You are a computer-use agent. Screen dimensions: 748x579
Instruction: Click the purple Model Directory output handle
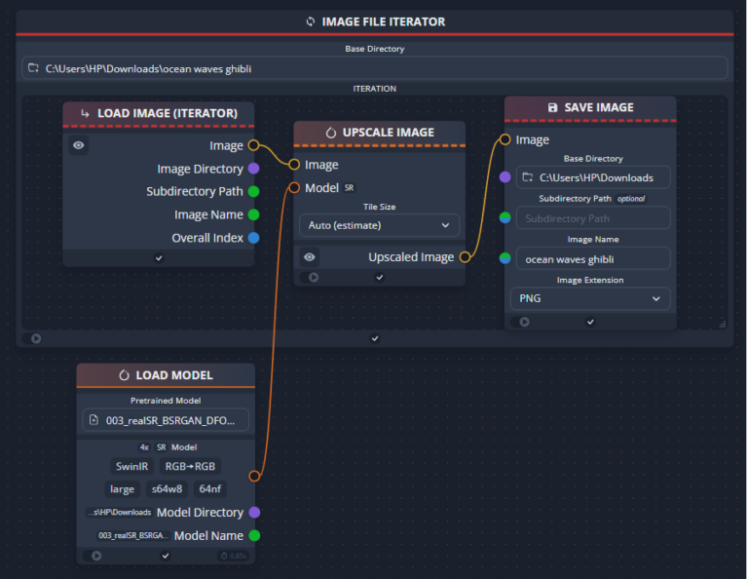[254, 512]
